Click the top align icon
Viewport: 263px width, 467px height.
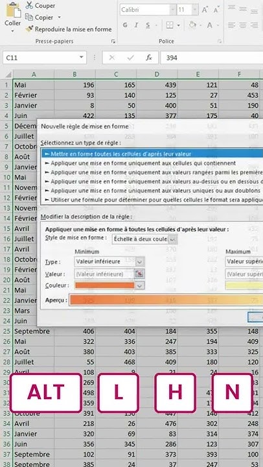click(231, 8)
